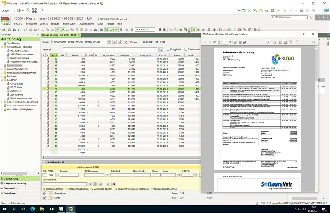The height and width of the screenshot is (213, 330).
Task: Collapse the Details zu Nr. 29 panel
Action: click(x=44, y=162)
